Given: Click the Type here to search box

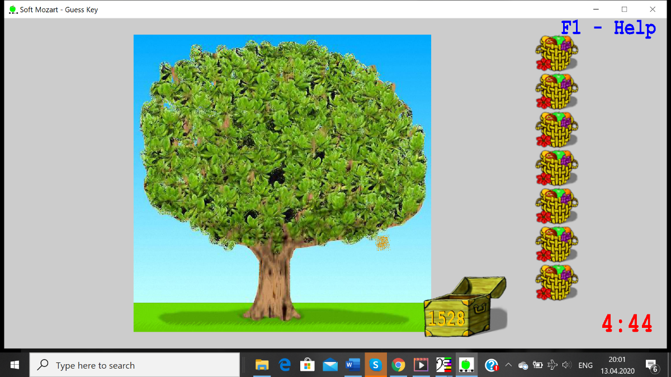Looking at the screenshot, I should (x=135, y=365).
